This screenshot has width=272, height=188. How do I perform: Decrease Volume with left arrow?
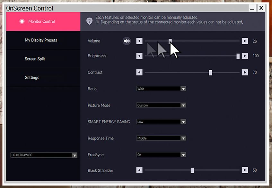139,41
